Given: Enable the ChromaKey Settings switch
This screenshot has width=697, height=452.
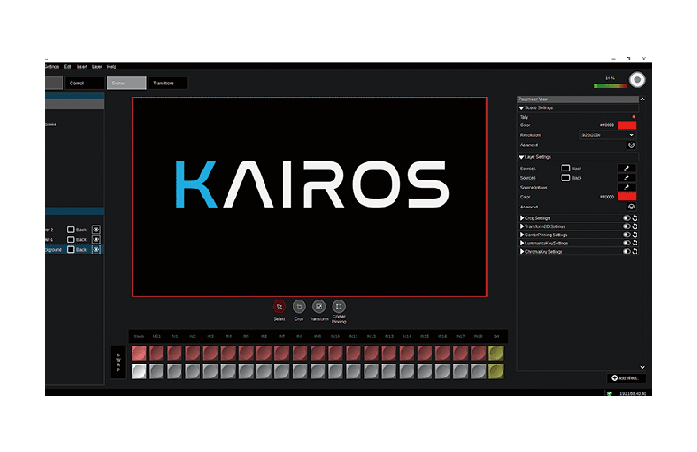Looking at the screenshot, I should tap(626, 252).
